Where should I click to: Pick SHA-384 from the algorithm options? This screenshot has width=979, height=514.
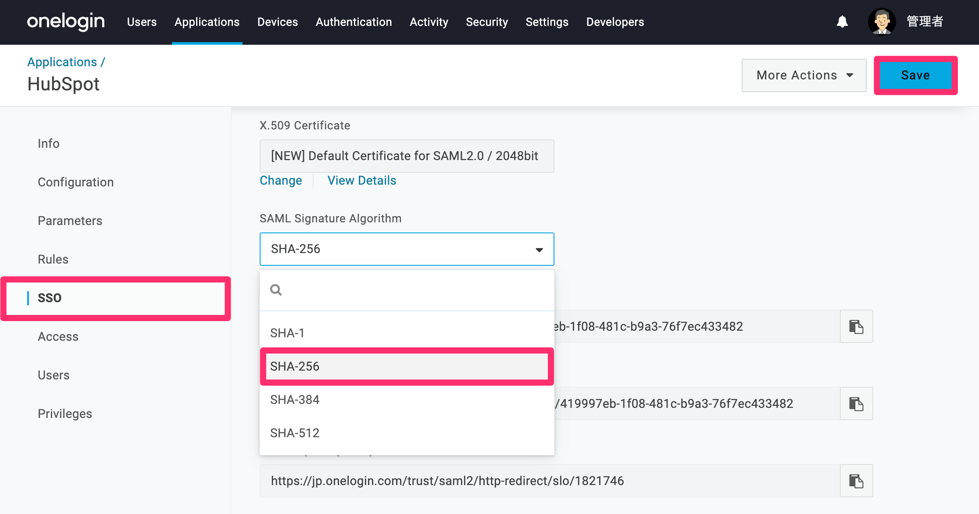[x=407, y=400]
